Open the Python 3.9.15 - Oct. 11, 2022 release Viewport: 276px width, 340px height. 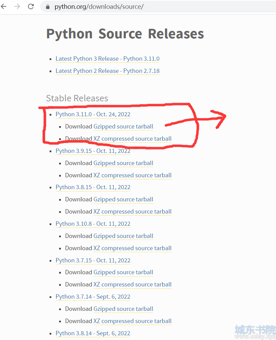pyautogui.click(x=93, y=151)
